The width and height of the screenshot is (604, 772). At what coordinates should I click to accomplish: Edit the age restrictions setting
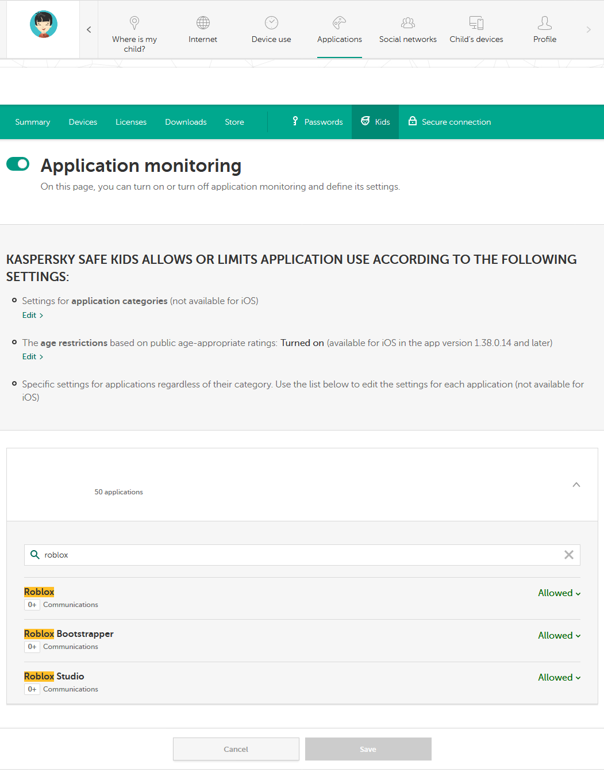tap(32, 357)
